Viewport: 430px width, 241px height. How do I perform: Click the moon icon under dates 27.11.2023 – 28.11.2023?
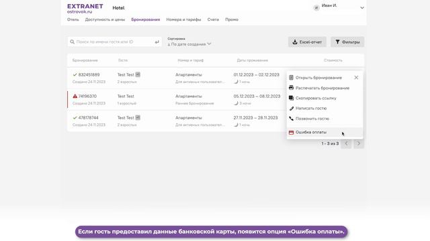236,125
